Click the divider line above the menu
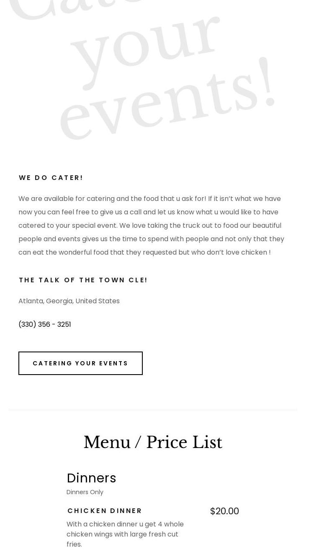314x560 pixels. point(153,409)
